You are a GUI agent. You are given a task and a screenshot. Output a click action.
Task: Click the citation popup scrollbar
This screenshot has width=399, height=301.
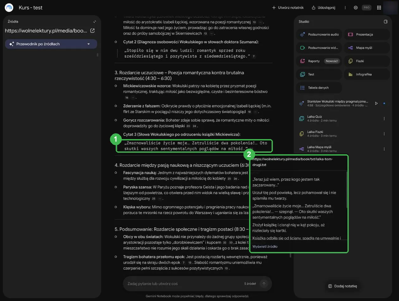coord(347,190)
